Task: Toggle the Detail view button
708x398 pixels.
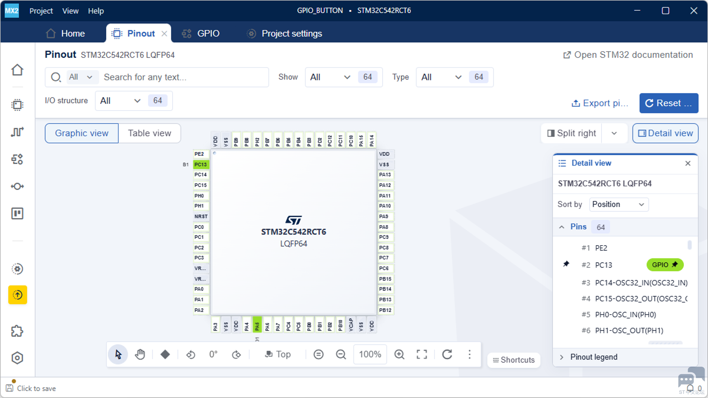Action: coord(665,133)
